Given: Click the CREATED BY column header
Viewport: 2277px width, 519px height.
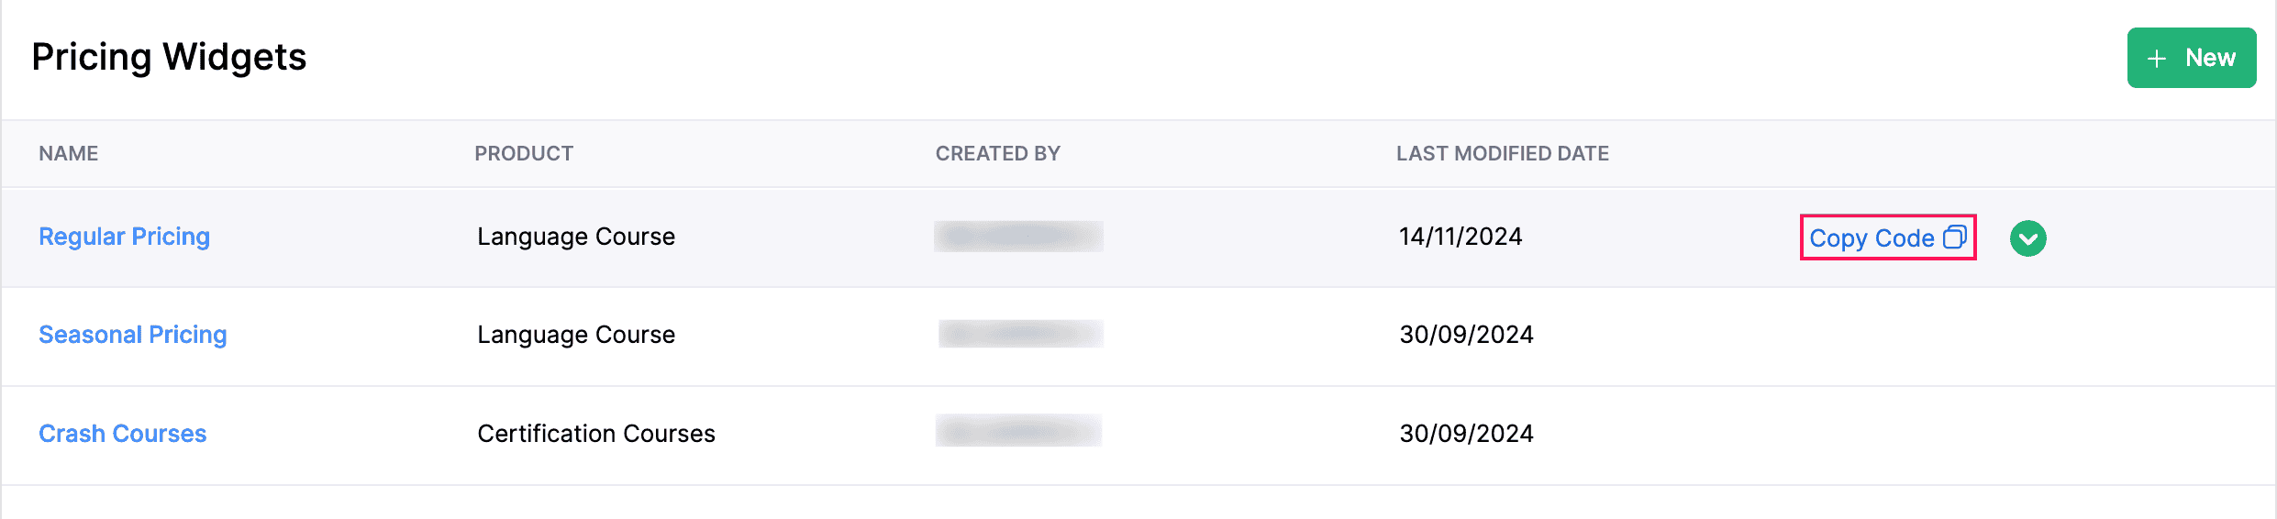Looking at the screenshot, I should [x=997, y=153].
